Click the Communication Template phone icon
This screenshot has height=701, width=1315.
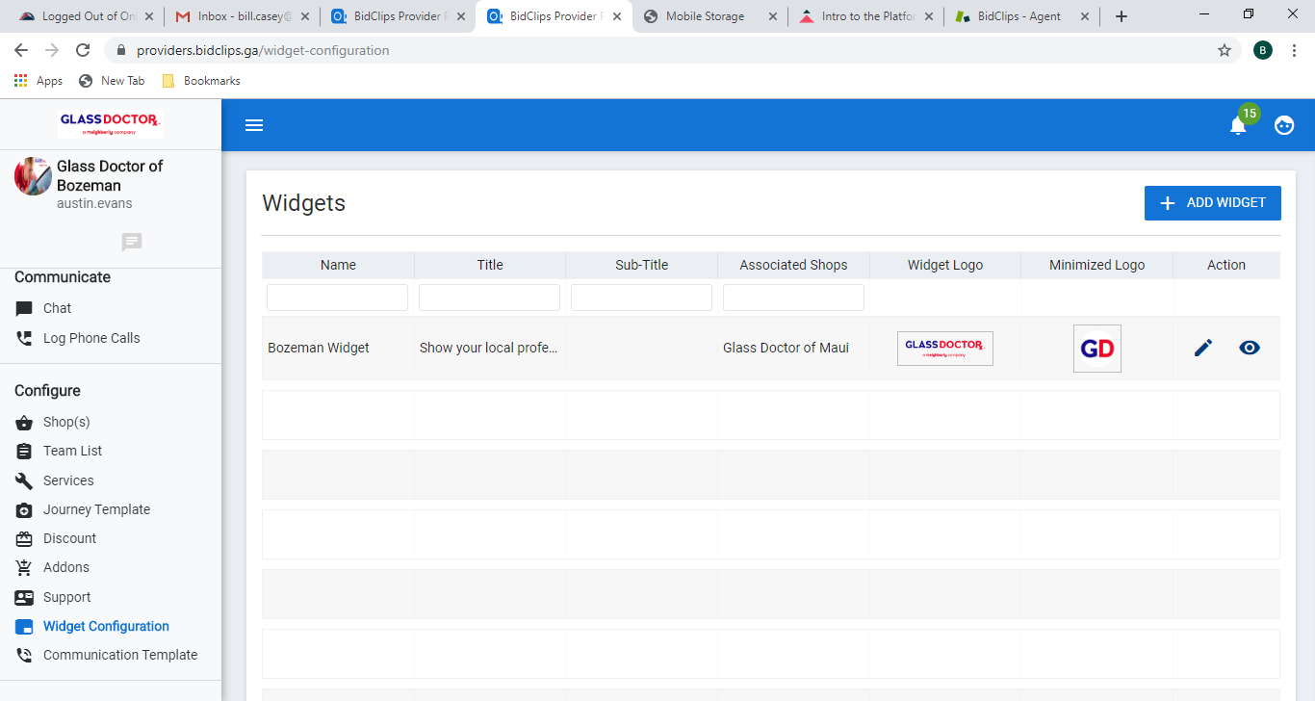point(24,656)
